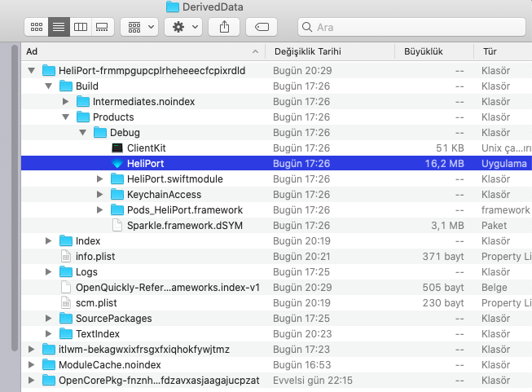Select the Sparkle.framework.dSYM file icon

point(117,226)
